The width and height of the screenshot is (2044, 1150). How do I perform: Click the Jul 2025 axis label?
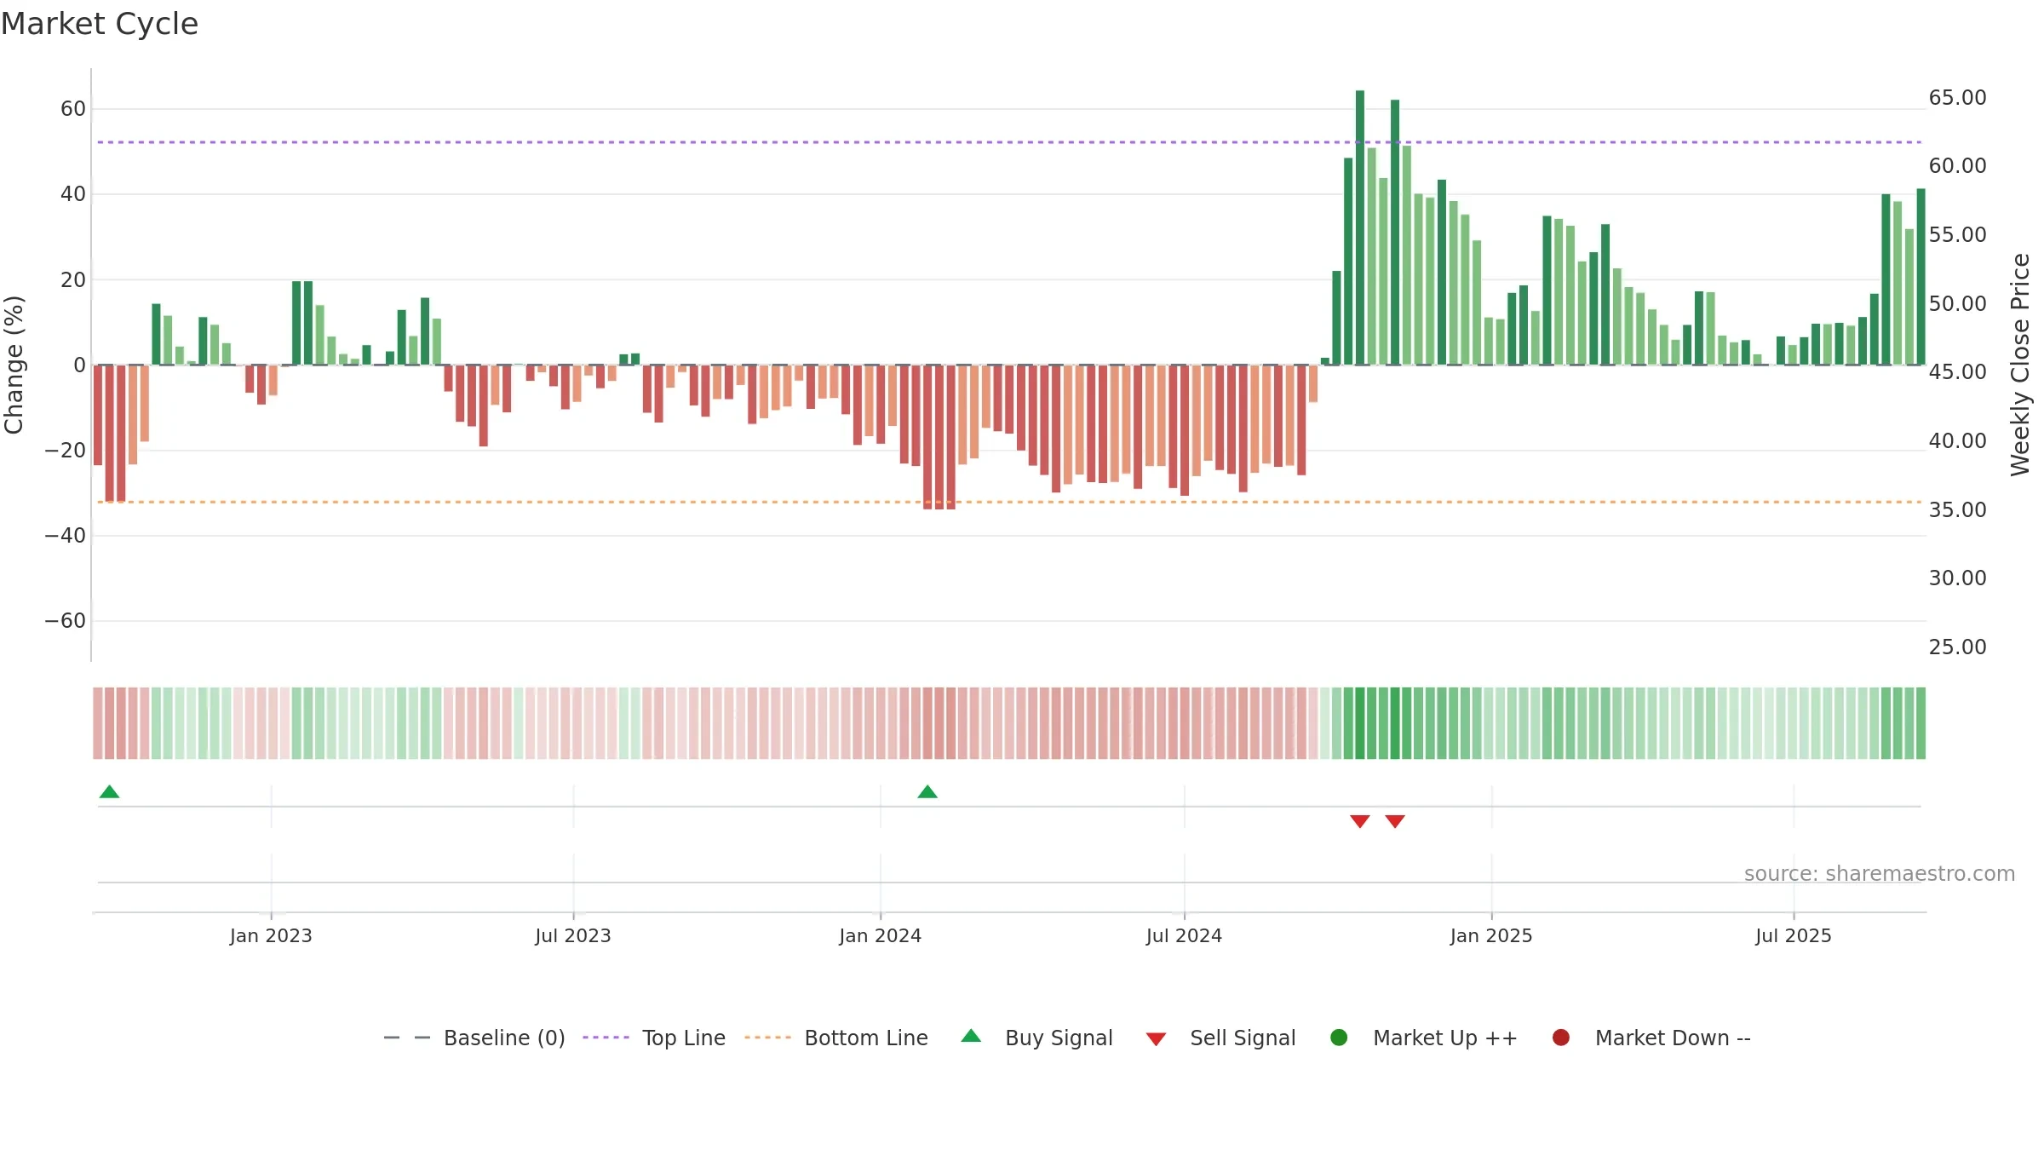click(1794, 936)
